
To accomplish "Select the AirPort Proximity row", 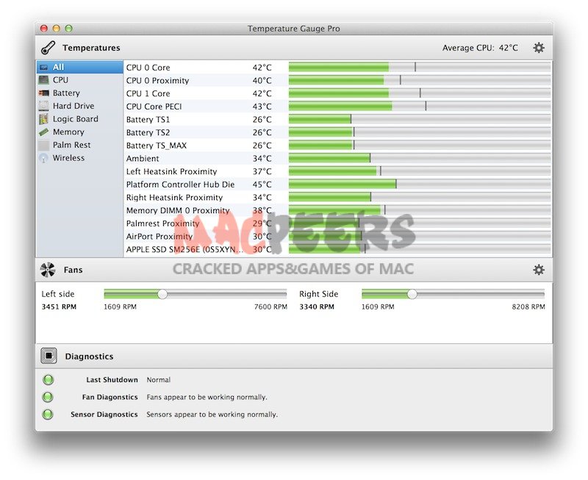I will [337, 236].
